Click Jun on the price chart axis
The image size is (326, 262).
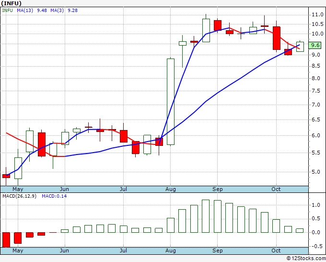point(64,189)
